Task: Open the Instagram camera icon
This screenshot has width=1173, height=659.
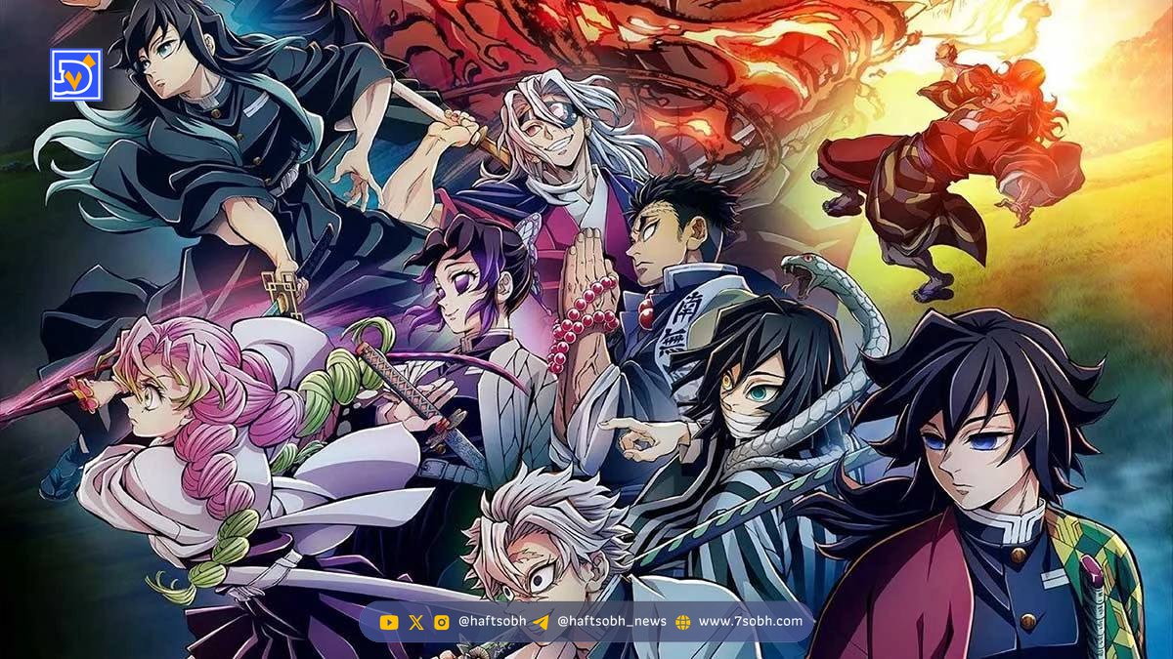Action: click(441, 622)
